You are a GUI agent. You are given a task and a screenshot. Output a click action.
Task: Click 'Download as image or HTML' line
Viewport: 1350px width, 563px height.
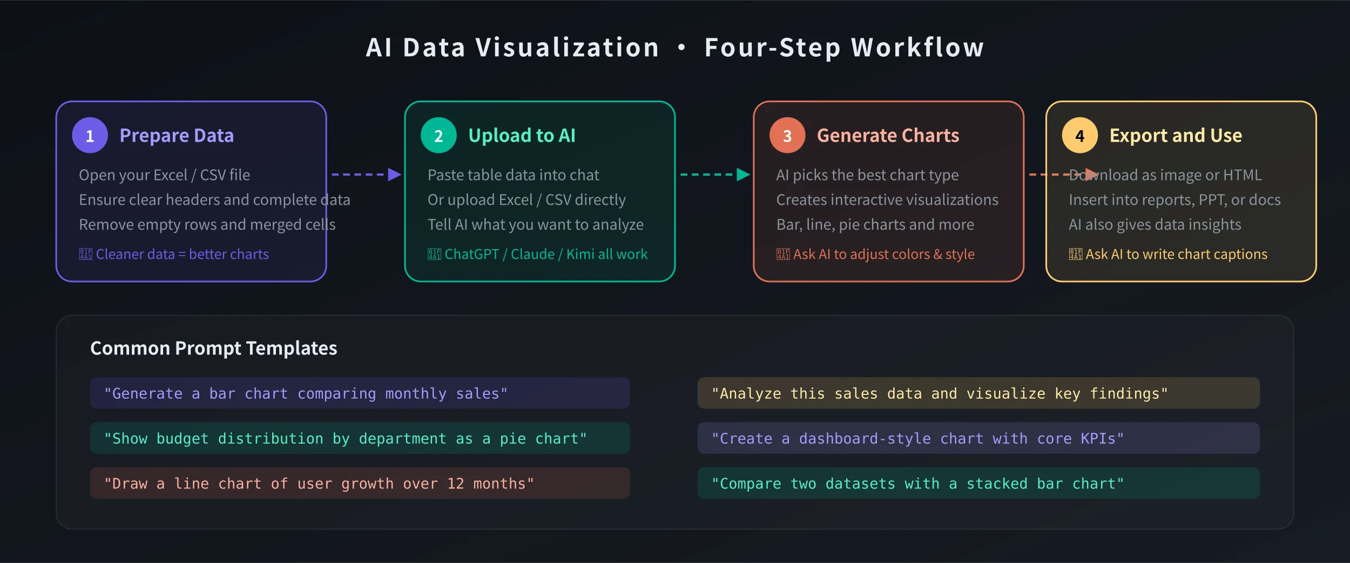coord(1165,175)
